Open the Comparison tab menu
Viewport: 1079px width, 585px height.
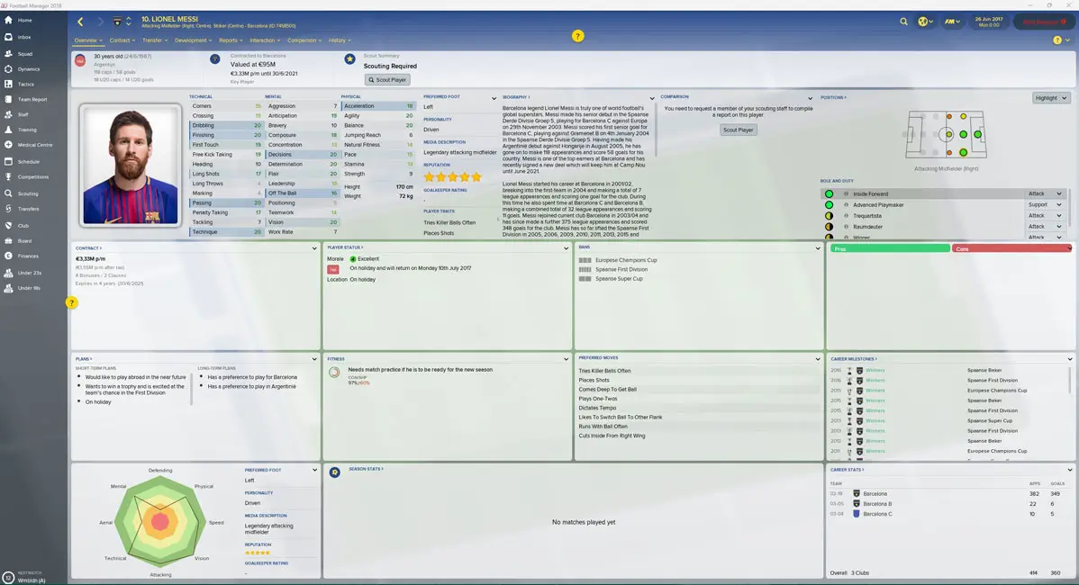click(304, 40)
